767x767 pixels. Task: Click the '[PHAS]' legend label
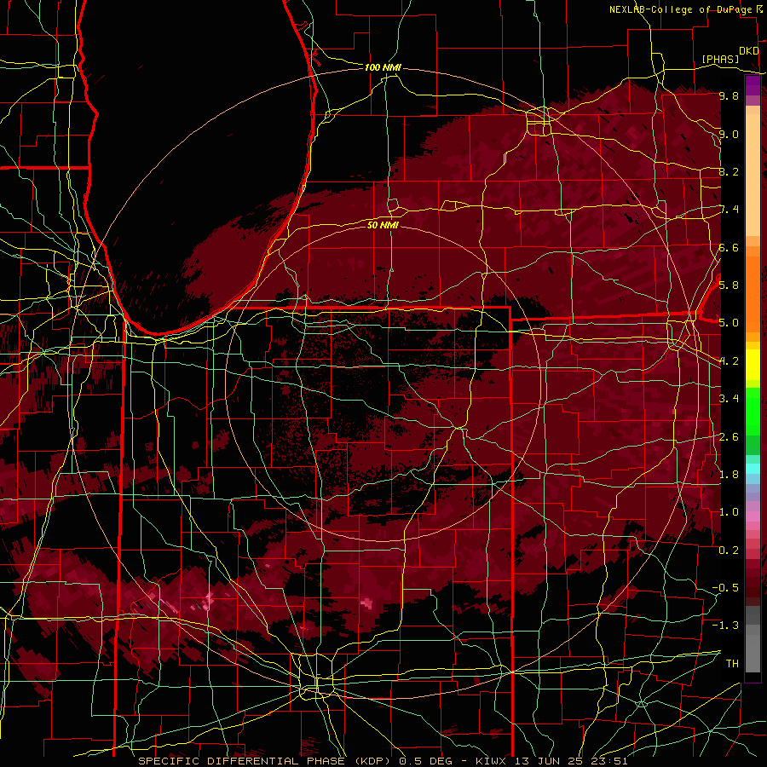point(720,59)
